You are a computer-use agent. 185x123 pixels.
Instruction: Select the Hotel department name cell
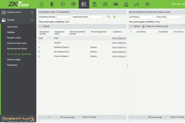click(x=56, y=38)
